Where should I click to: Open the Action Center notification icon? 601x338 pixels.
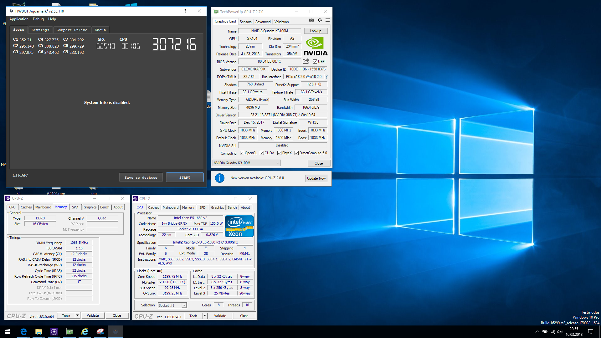[x=591, y=332]
